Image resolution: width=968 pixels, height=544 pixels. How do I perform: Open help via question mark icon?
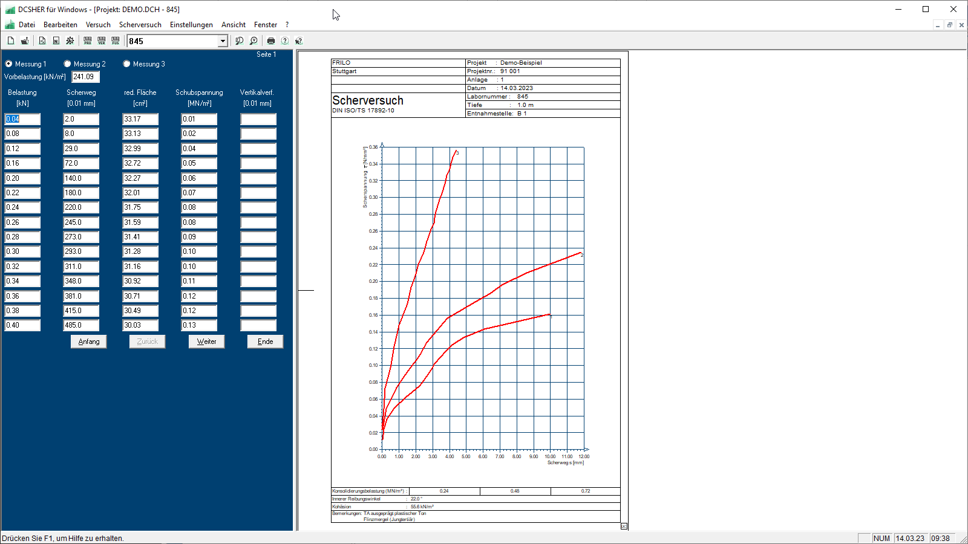pos(285,40)
